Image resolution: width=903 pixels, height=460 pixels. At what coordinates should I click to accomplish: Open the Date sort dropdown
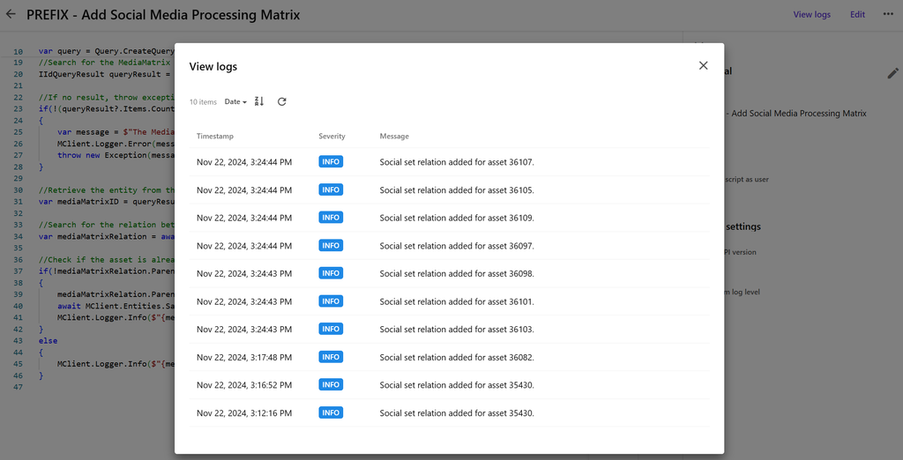[235, 102]
